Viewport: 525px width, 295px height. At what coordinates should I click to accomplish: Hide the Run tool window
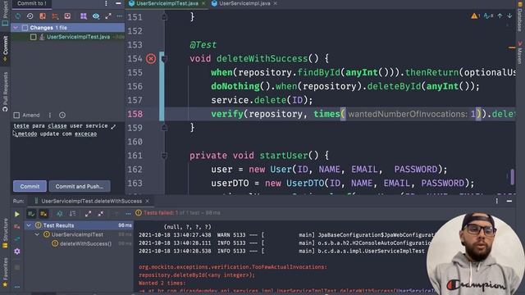[x=509, y=201]
